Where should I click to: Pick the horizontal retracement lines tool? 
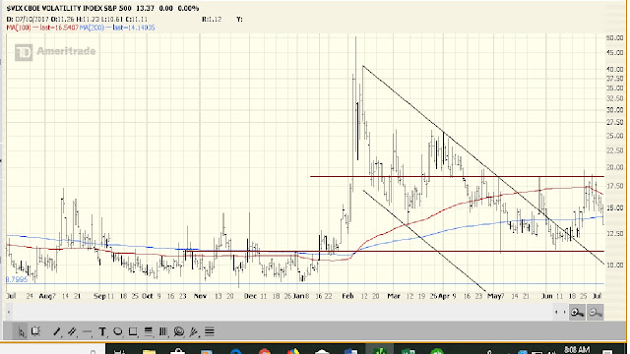click(x=149, y=331)
